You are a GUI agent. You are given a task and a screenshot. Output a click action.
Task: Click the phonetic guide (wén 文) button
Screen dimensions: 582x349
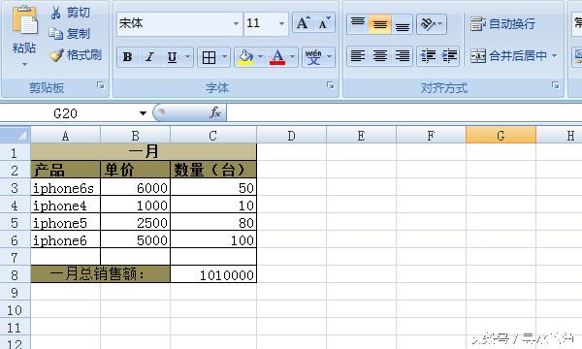pyautogui.click(x=313, y=57)
